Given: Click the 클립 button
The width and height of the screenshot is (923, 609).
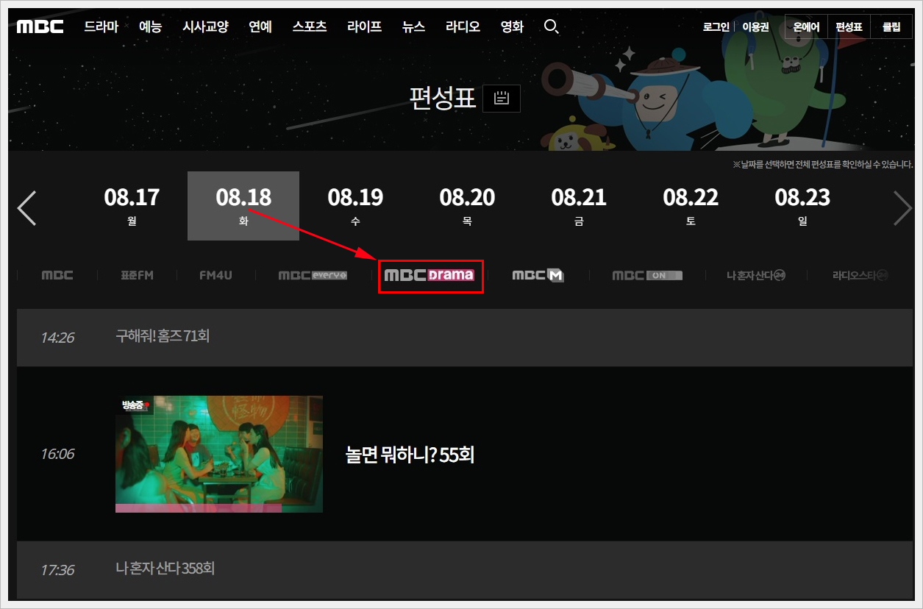Looking at the screenshot, I should tap(891, 26).
